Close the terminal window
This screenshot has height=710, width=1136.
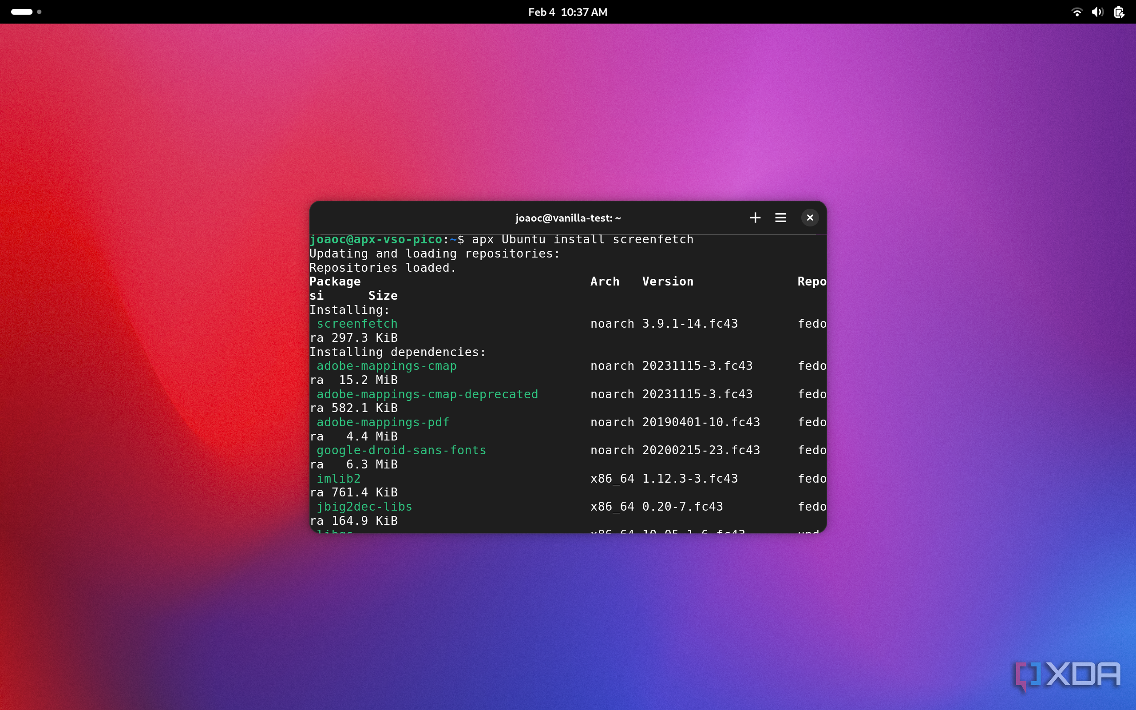coord(810,218)
